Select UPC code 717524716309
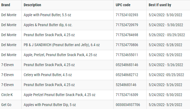 127,95
